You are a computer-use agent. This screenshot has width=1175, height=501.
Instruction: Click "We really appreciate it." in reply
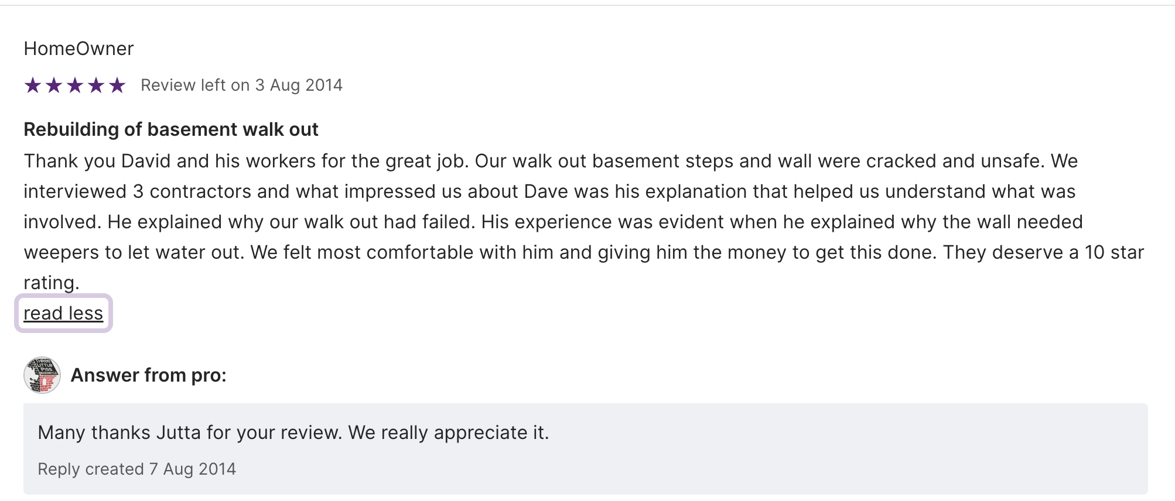pos(448,433)
